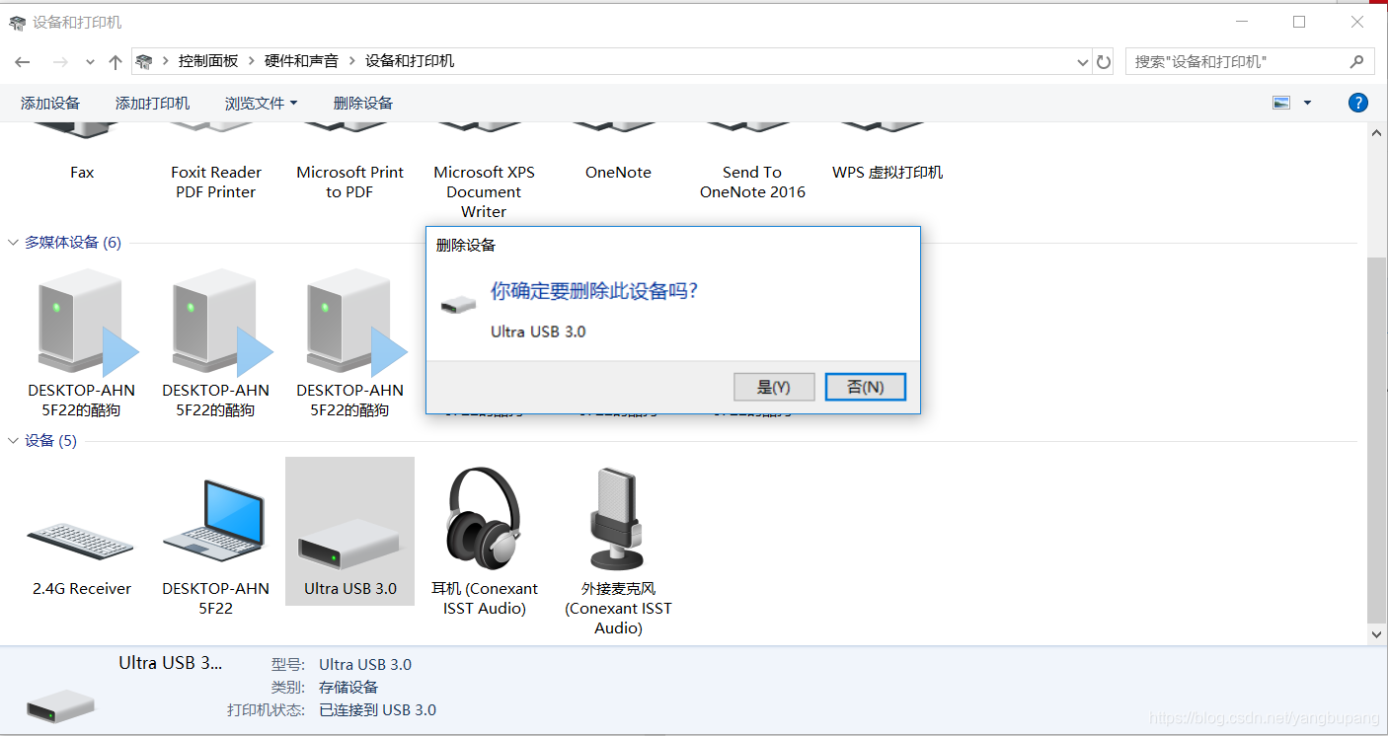
Task: Select Microsoft Print to PDF printer
Action: [349, 182]
